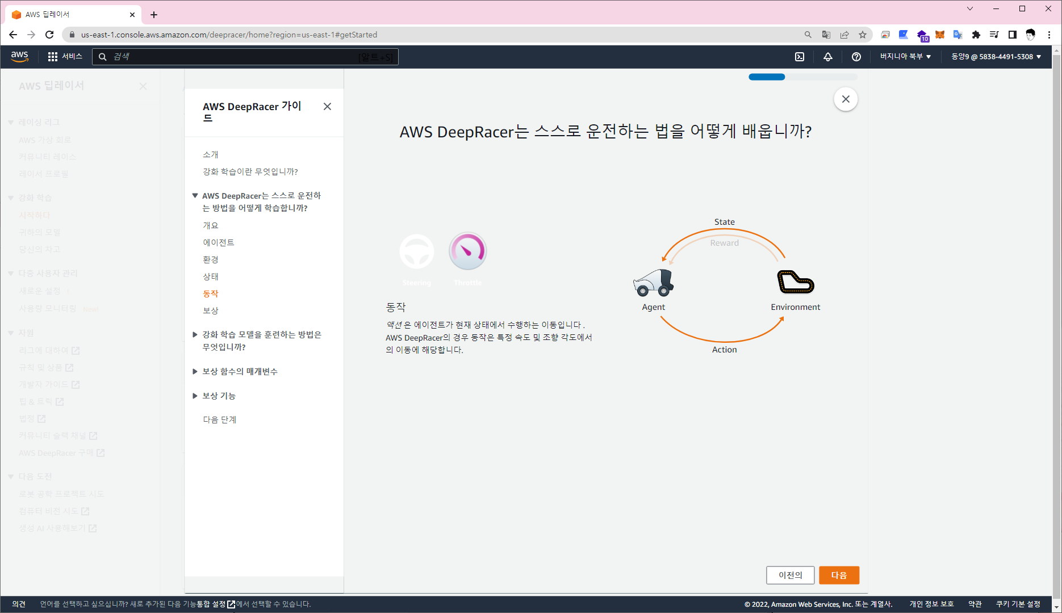This screenshot has width=1062, height=613.
Task: Close the AWS 딥레이서 navigation panel
Action: click(x=143, y=86)
